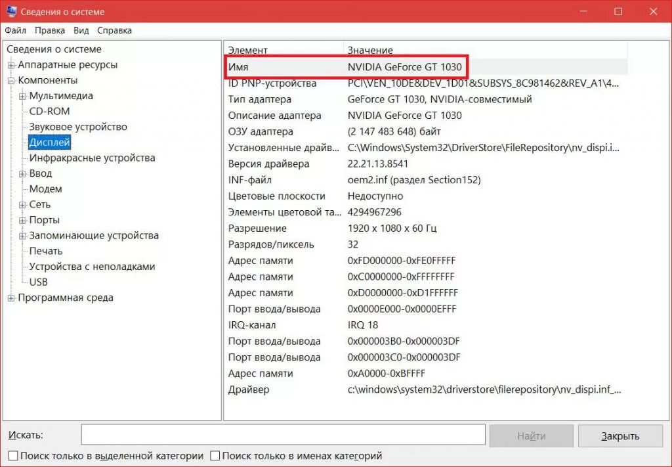672x467 pixels.
Task: Select the Имя row
Action: click(427, 67)
